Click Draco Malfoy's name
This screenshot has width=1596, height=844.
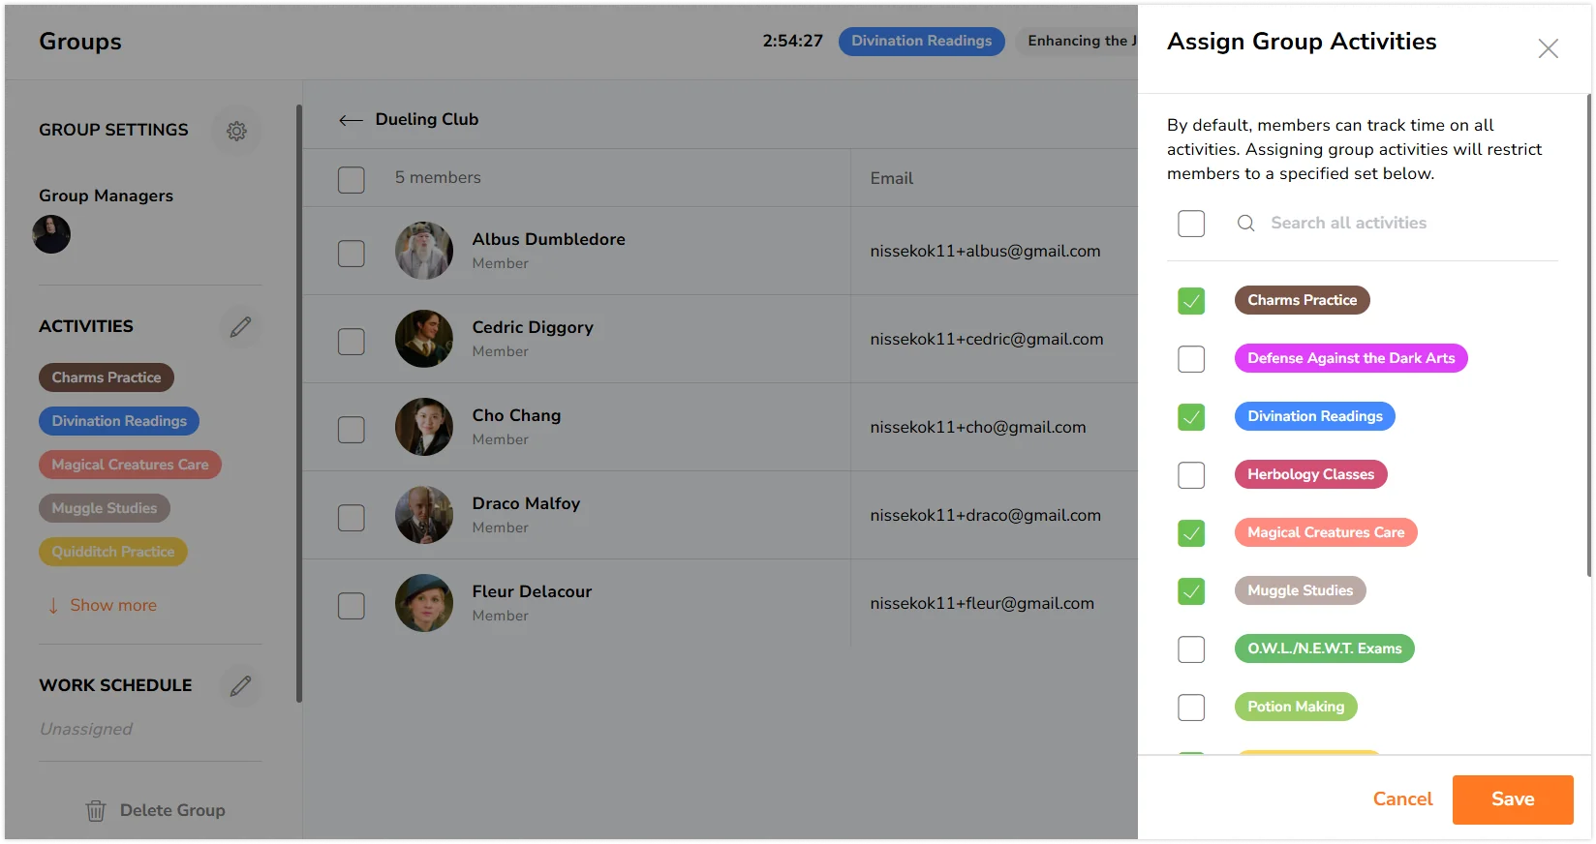point(526,504)
